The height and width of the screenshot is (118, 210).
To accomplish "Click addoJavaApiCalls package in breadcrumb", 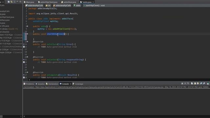I will [x=62, y=6].
